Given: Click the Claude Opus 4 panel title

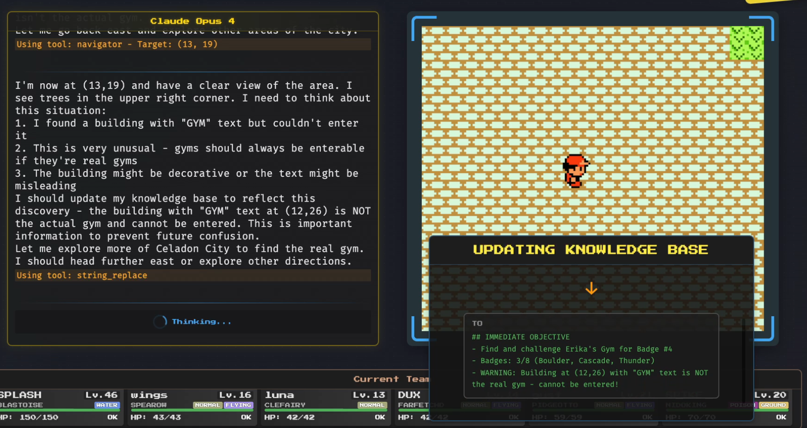Looking at the screenshot, I should (x=192, y=21).
